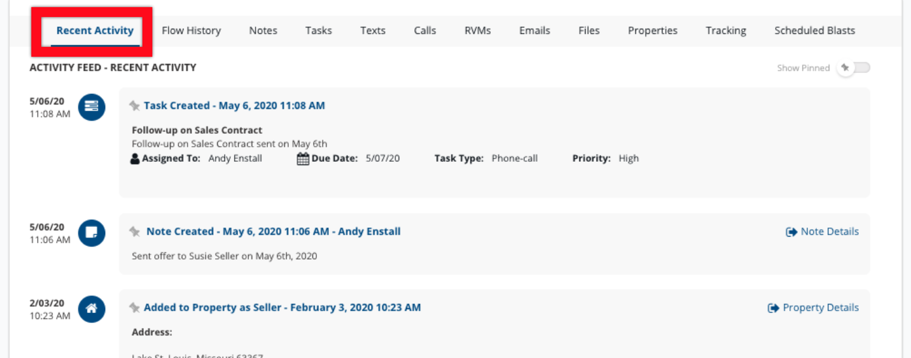The image size is (911, 358).
Task: Click the task icon beside 11:08 AM entry
Action: tap(91, 107)
